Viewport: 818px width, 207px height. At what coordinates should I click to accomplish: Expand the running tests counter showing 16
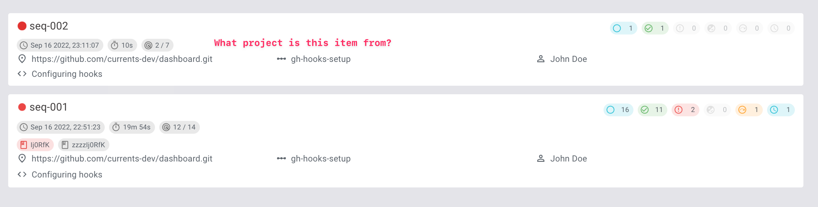coord(618,110)
